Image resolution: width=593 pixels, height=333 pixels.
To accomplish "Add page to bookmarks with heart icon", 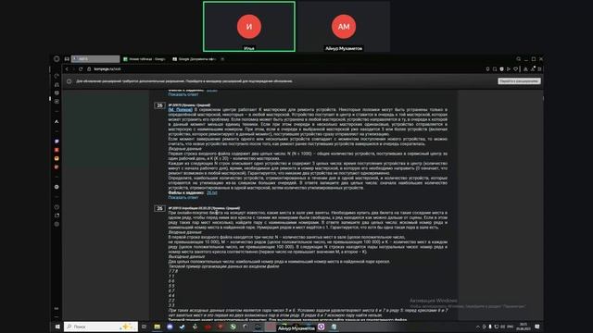I will click(x=515, y=69).
